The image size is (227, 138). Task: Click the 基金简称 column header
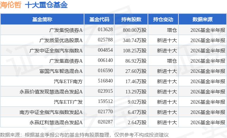42,19
